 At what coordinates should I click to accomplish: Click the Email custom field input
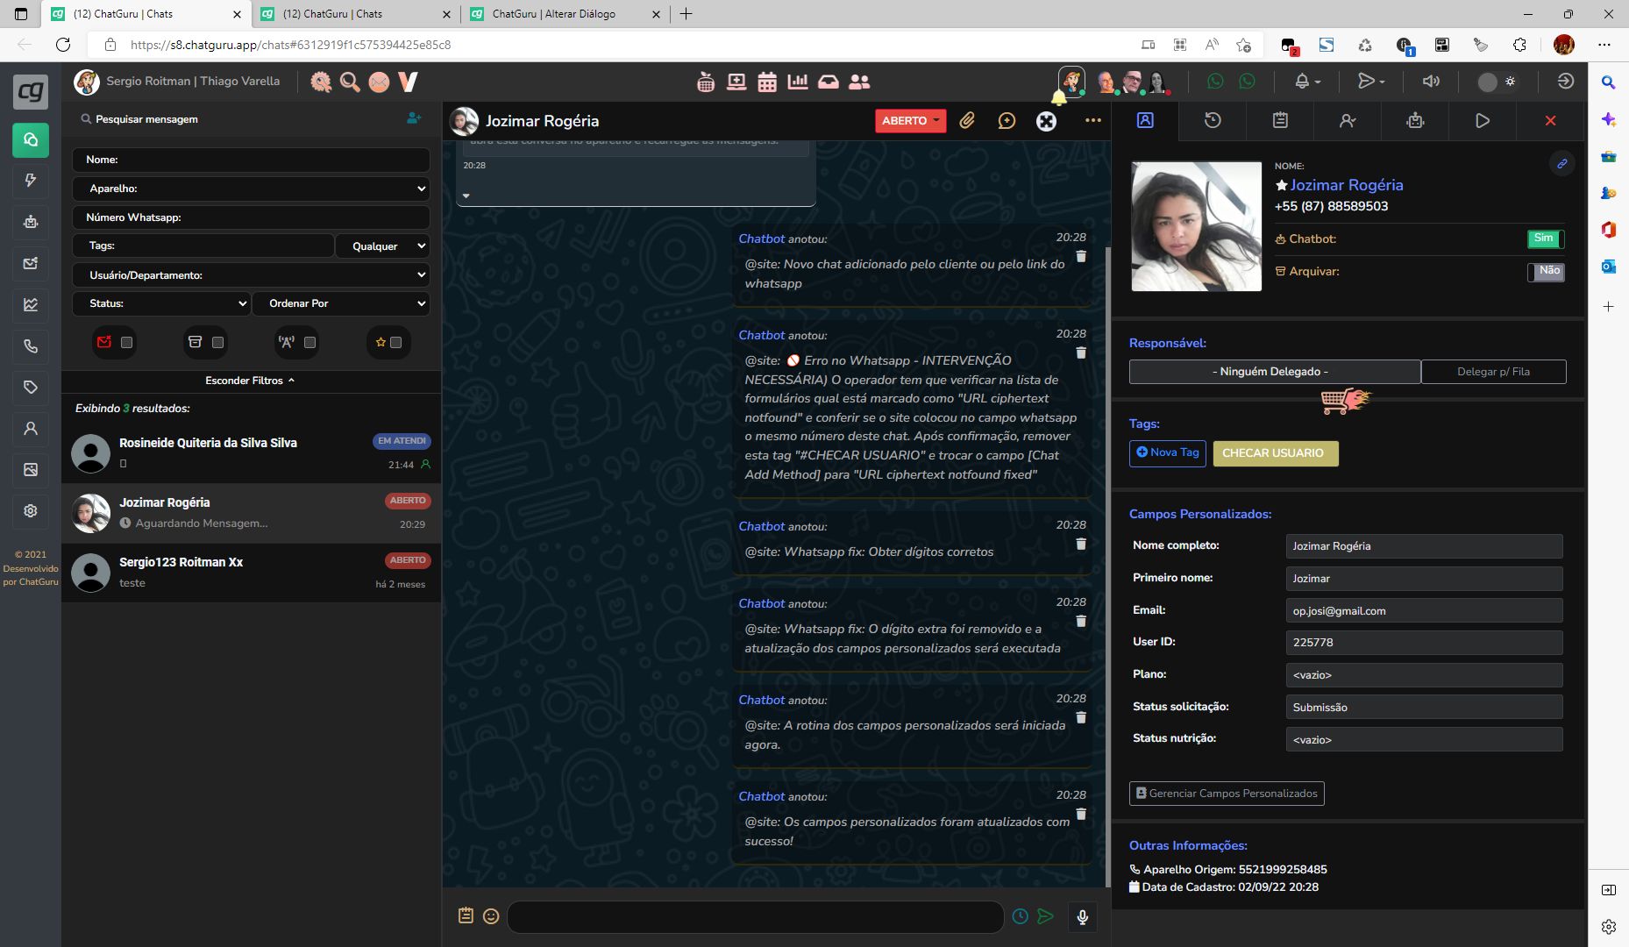(1424, 611)
